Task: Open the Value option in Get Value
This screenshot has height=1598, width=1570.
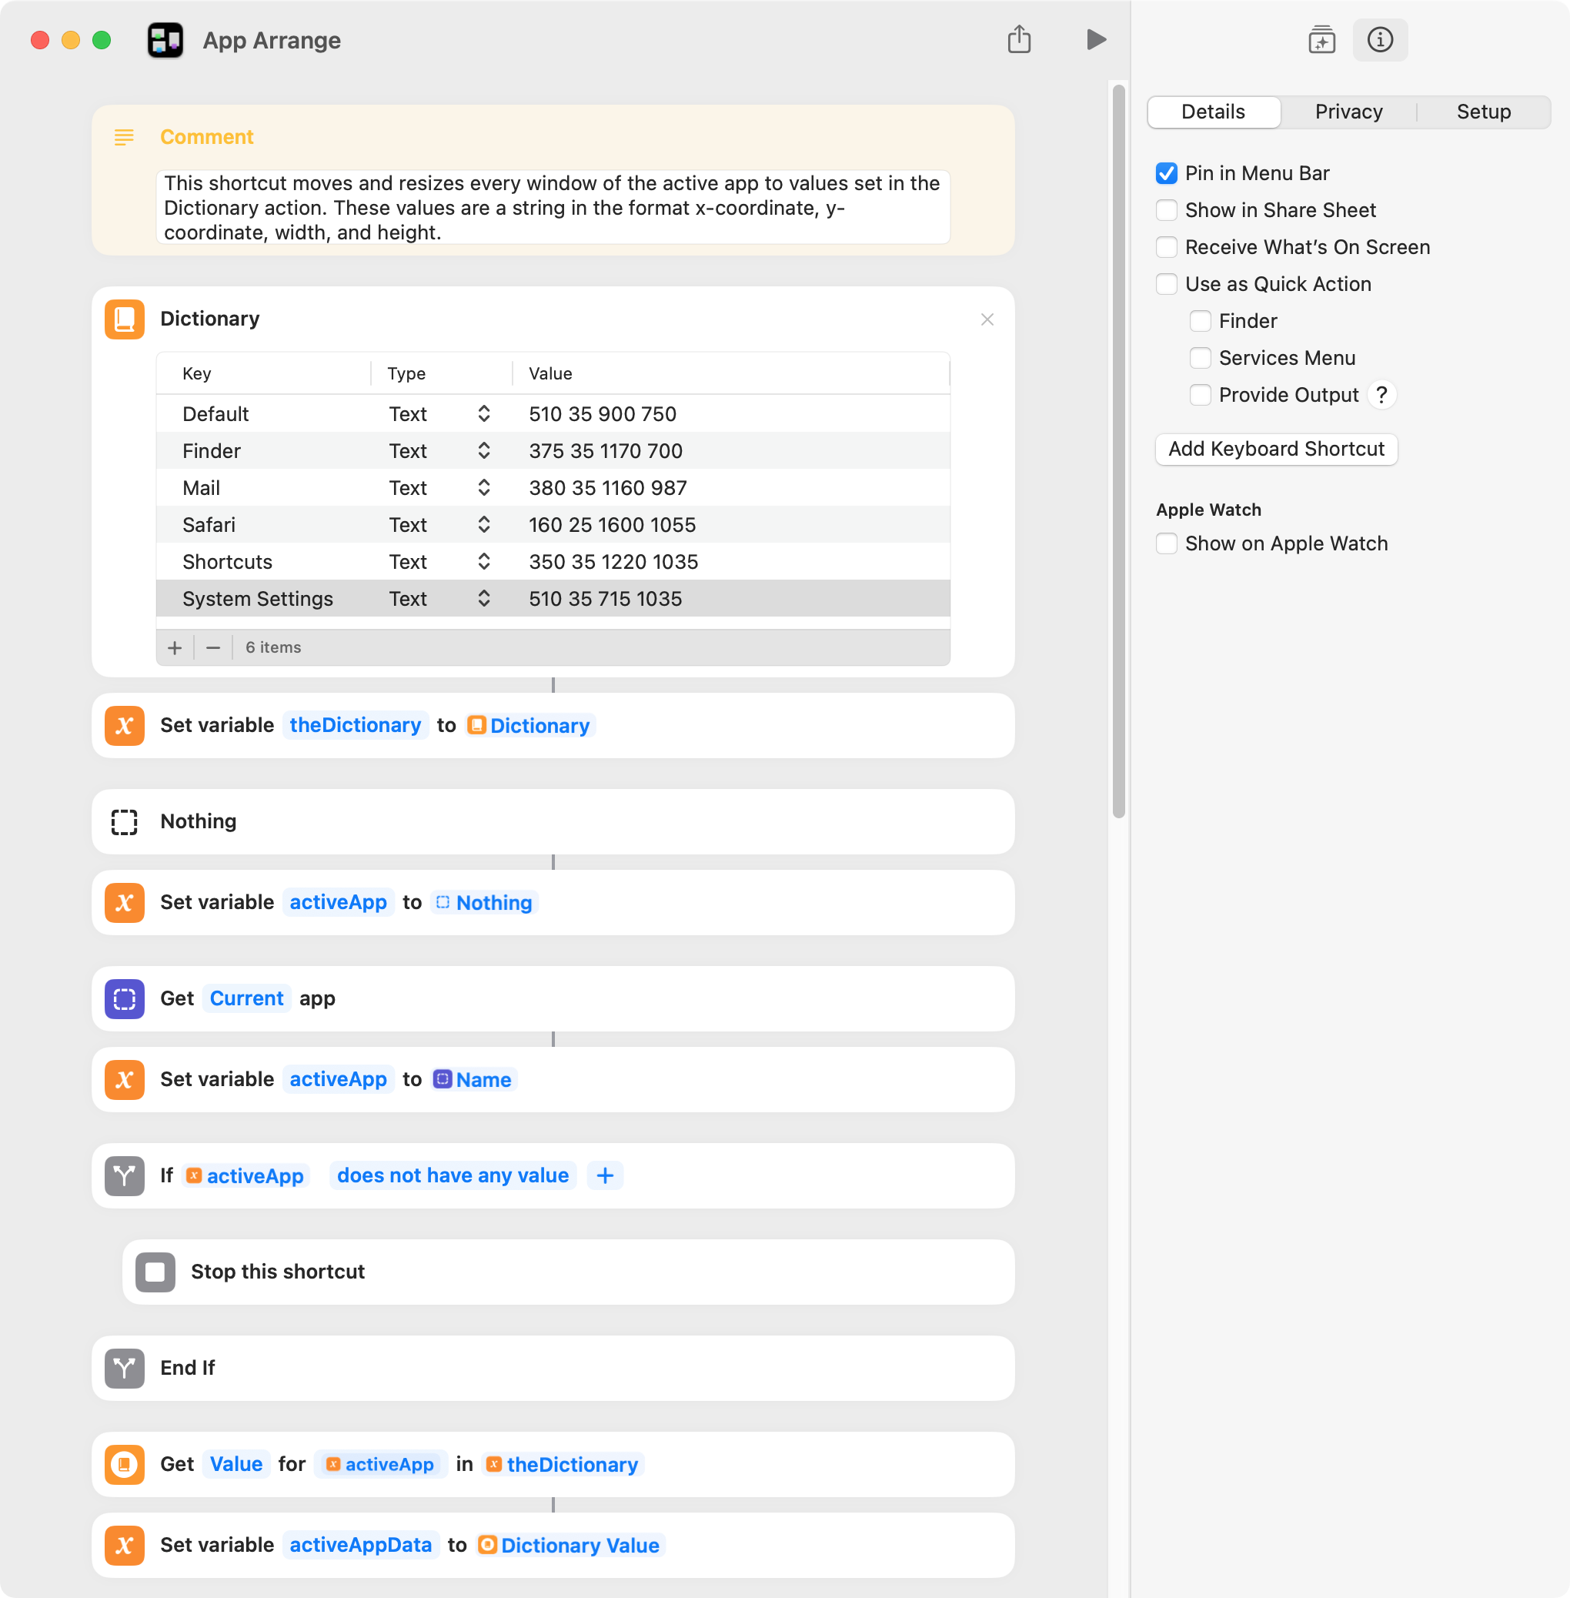Action: tap(235, 1464)
